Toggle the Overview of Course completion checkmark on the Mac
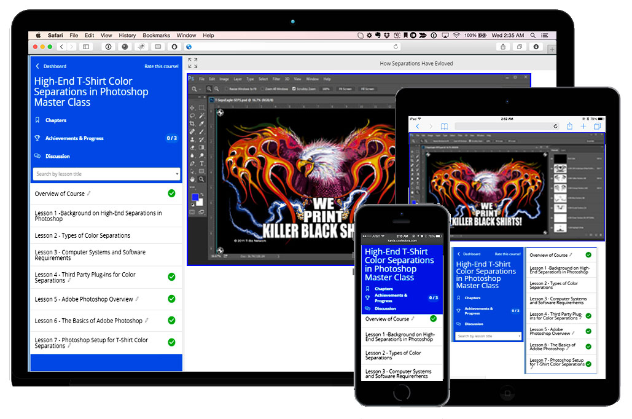Image resolution: width=632 pixels, height=419 pixels. [x=172, y=193]
